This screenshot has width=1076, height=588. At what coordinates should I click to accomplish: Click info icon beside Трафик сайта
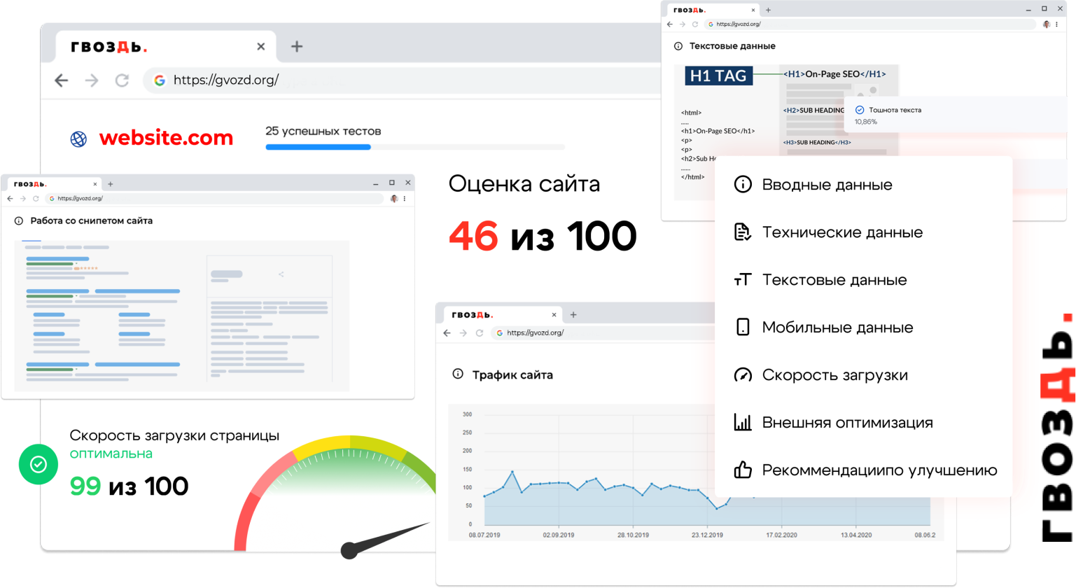click(x=458, y=374)
